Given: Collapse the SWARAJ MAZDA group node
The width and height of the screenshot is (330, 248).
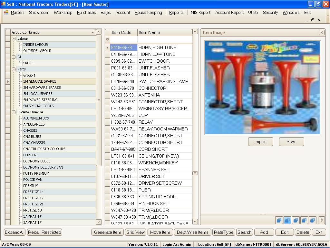Looking at the screenshot, I should 14,112.
